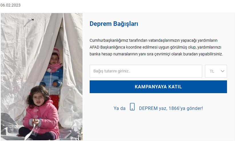Click the mobile phone SMS icon
The width and height of the screenshot is (235, 142).
coord(132,107)
